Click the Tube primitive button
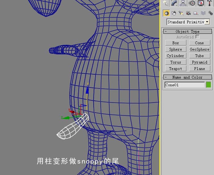This screenshot has height=175, width=214. pos(200,56)
